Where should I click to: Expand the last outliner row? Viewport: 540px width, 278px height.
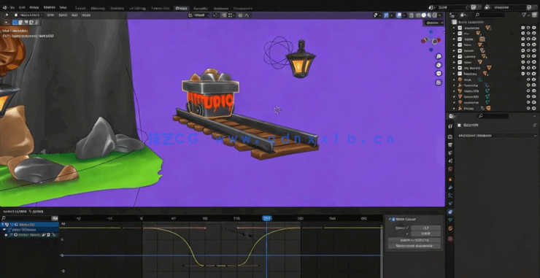point(454,108)
